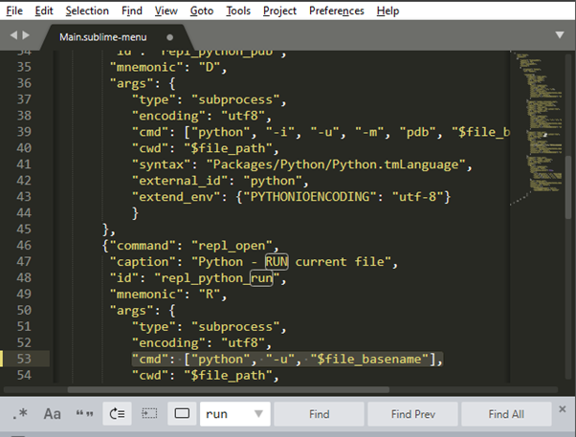Click "external_id" key on line 42
Image resolution: width=576 pixels, height=437 pixels.
[x=180, y=181]
